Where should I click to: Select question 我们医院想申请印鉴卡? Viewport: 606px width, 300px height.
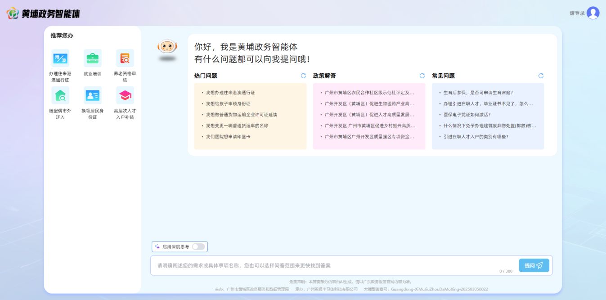point(228,137)
